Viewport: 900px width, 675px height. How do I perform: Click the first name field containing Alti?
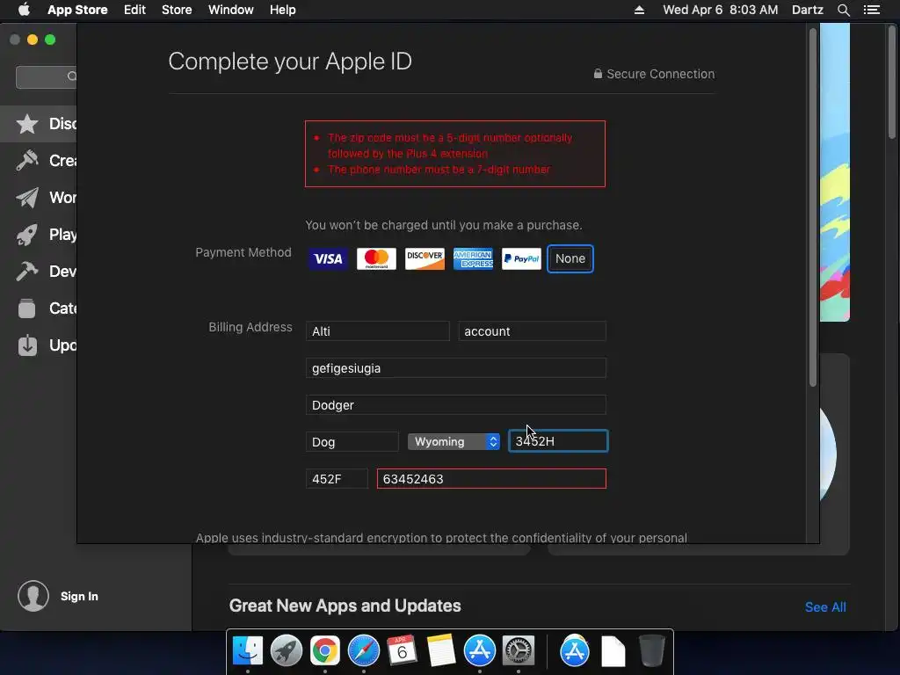pos(378,331)
